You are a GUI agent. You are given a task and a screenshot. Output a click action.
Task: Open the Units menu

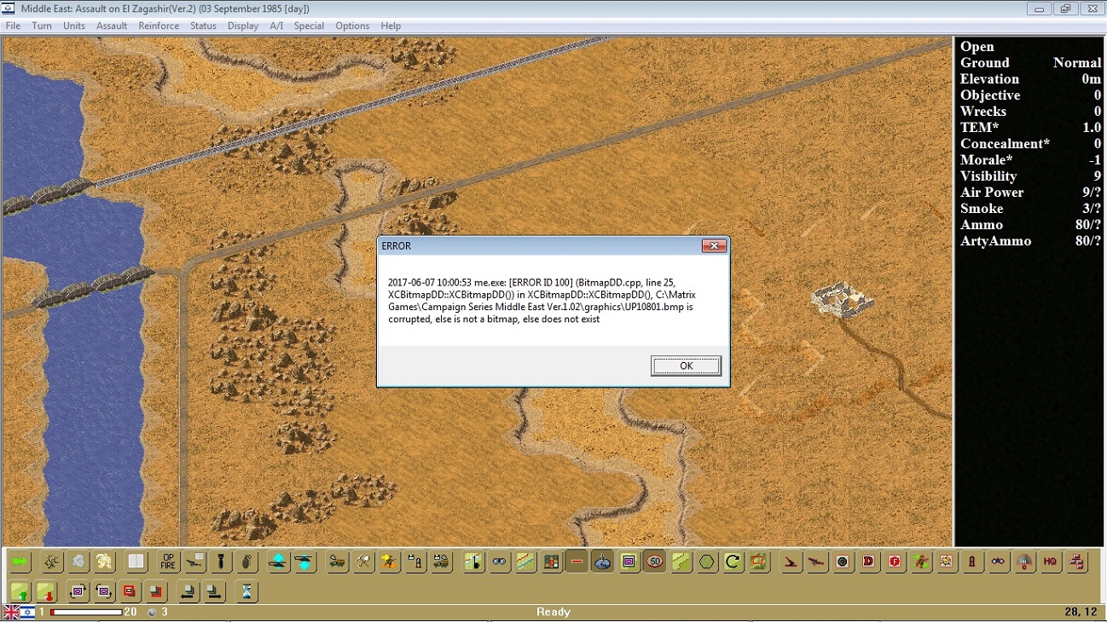pyautogui.click(x=74, y=26)
